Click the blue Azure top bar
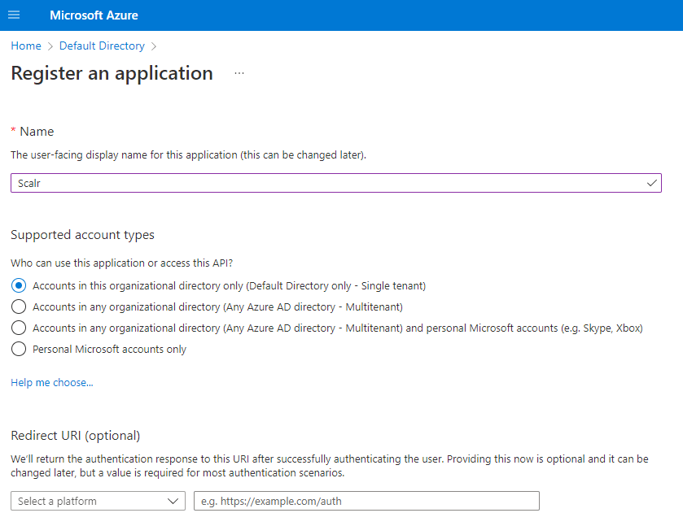683x526 pixels. (407, 15)
